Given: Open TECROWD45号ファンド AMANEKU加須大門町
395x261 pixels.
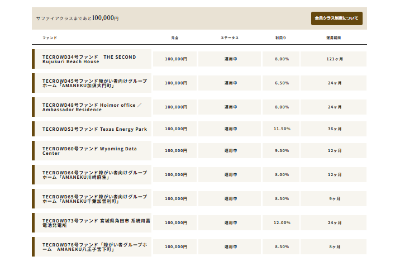Looking at the screenshot, I should [x=92, y=83].
